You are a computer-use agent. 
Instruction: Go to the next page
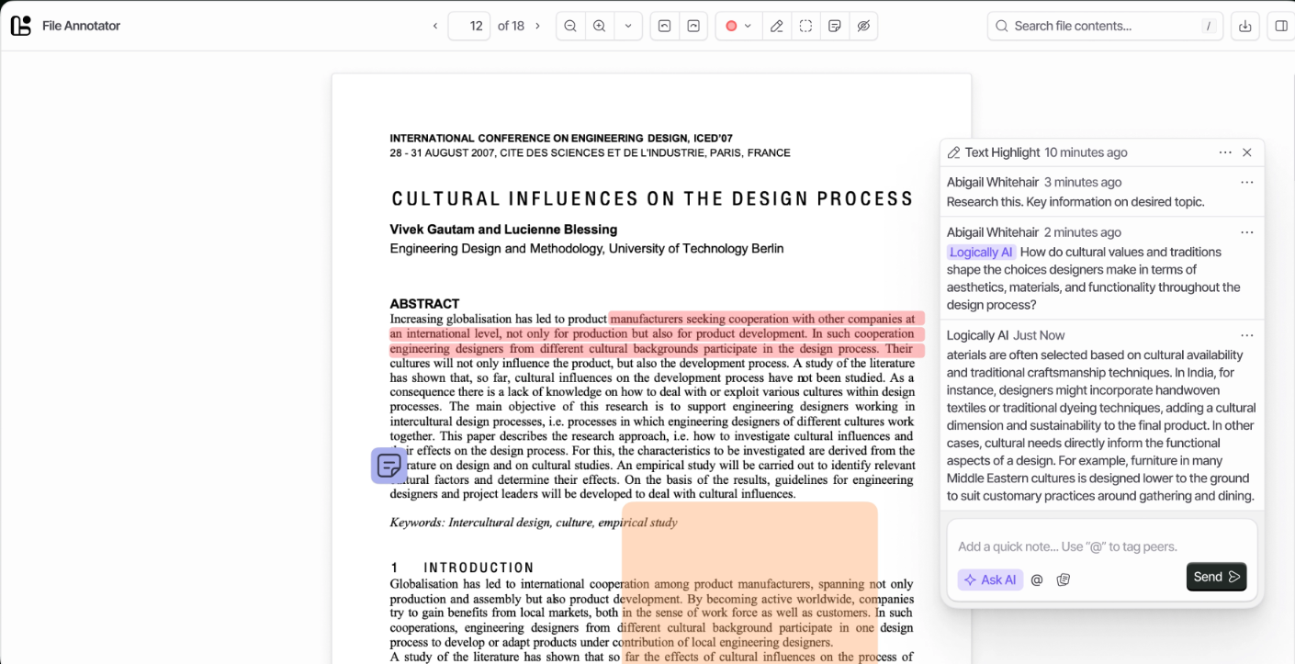tap(537, 26)
